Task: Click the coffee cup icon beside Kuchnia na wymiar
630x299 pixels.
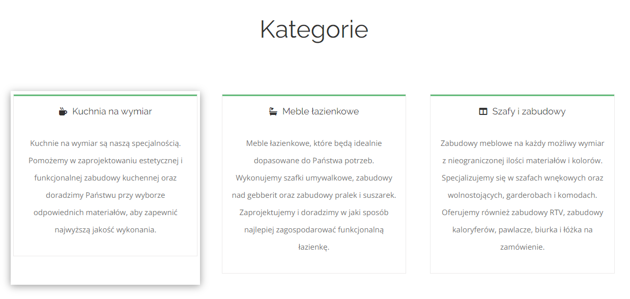Action: point(63,111)
